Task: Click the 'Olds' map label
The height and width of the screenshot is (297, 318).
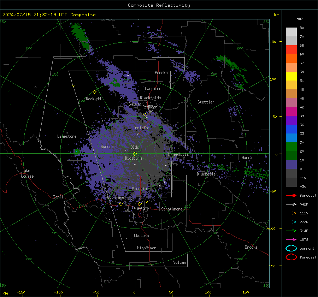Action: click(x=135, y=147)
